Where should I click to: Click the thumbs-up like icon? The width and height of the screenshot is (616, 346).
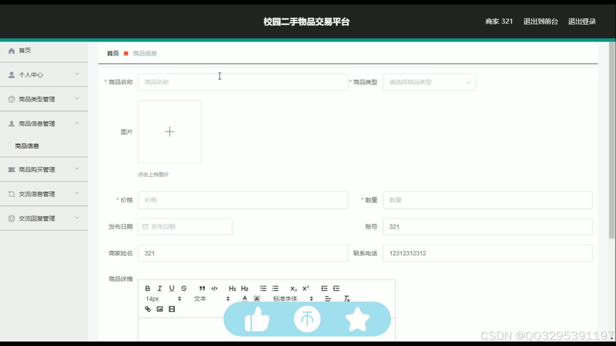tap(257, 319)
